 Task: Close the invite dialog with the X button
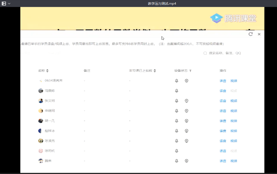(259, 34)
